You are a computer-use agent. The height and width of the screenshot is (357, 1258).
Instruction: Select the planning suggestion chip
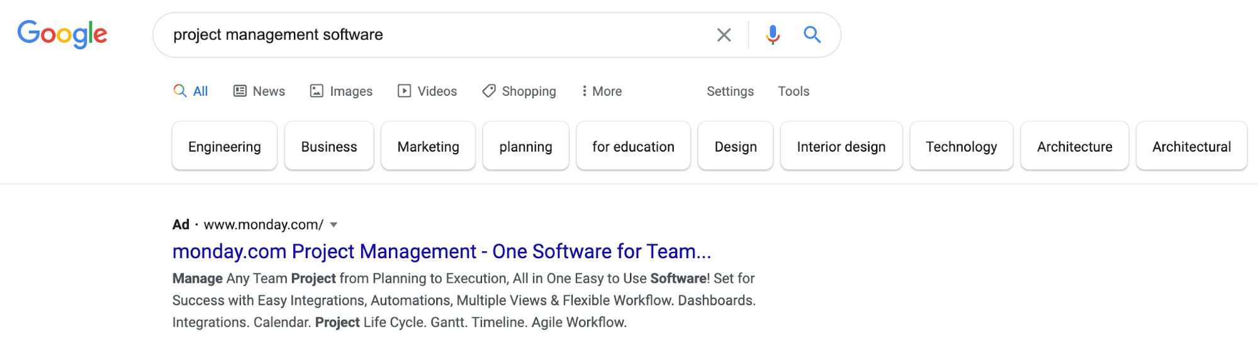(x=526, y=146)
